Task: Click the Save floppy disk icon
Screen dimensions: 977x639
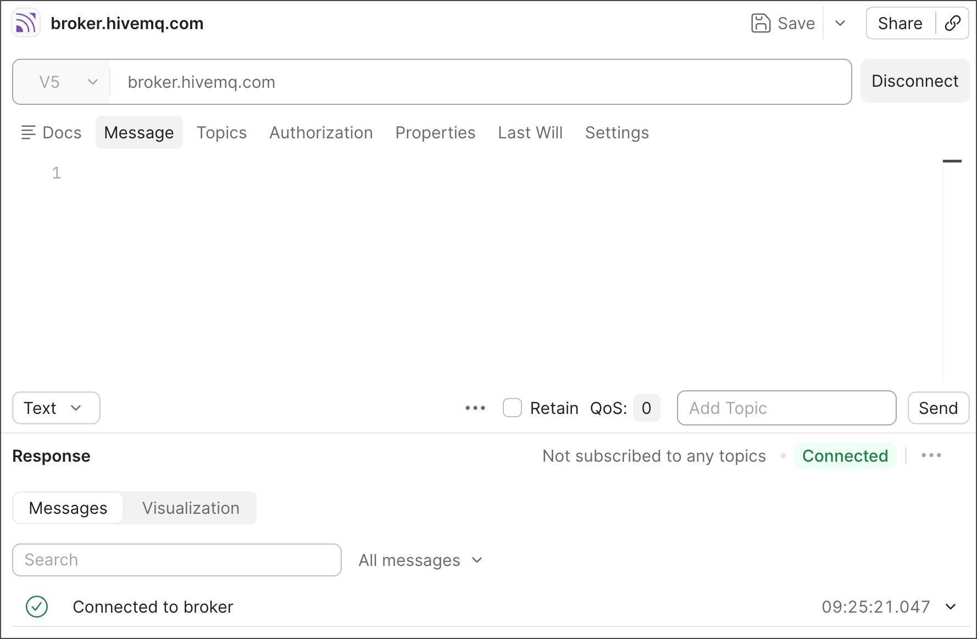Action: pos(760,23)
